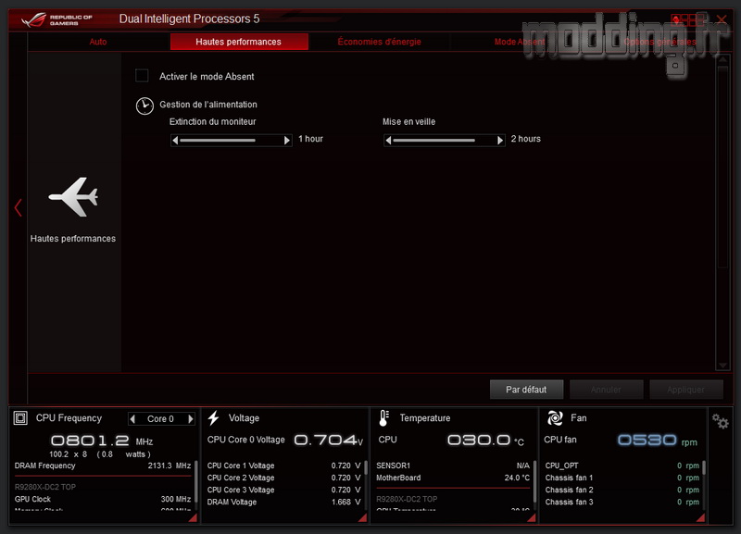Image resolution: width=741 pixels, height=534 pixels.
Task: Click the main panel vertical scrollbar
Action: tap(722, 213)
